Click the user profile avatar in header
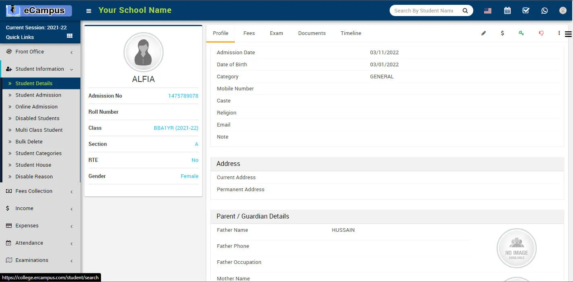The width and height of the screenshot is (573, 282). [563, 11]
